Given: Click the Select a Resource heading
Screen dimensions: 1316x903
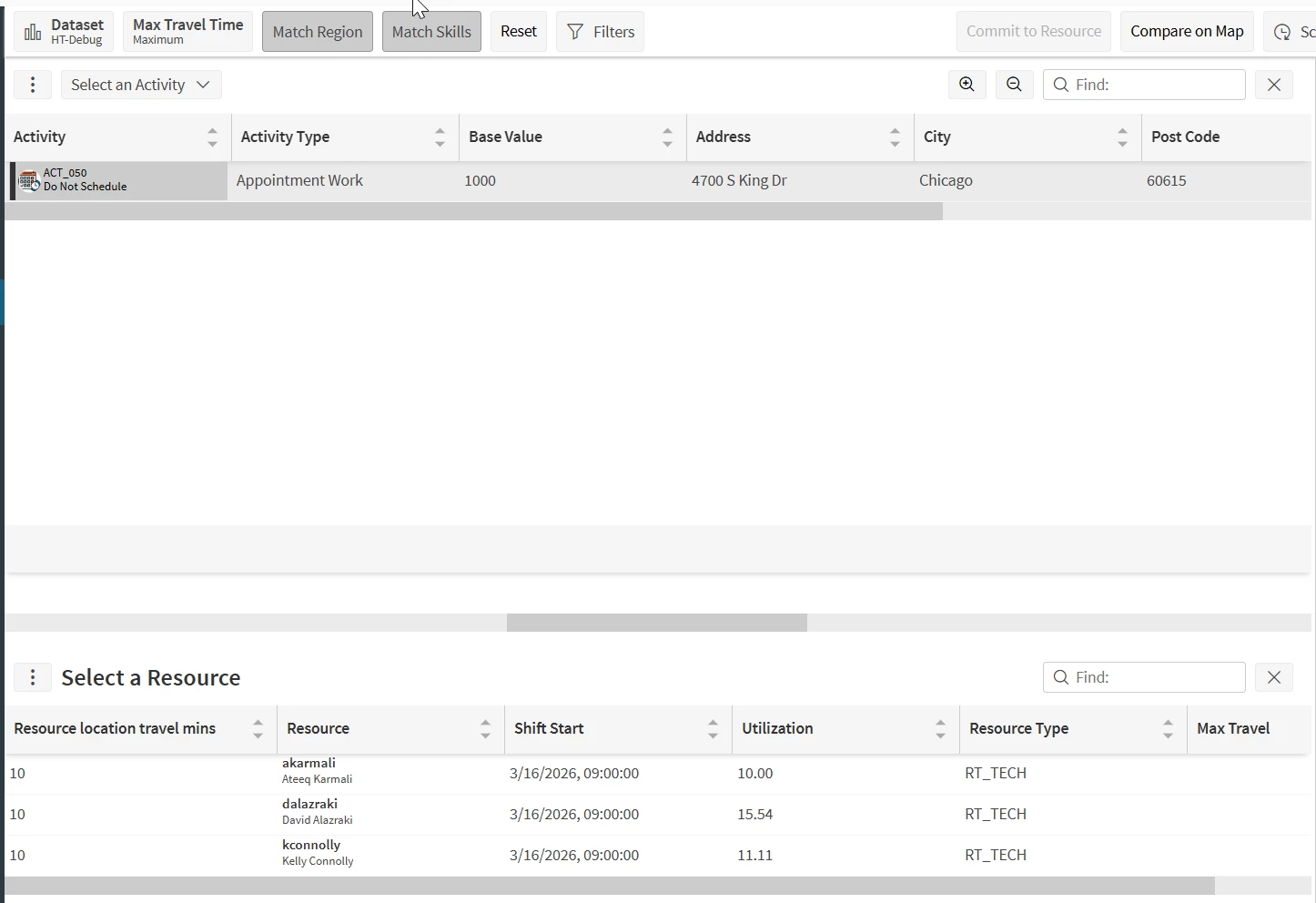Looking at the screenshot, I should coord(151,677).
